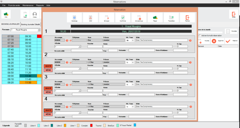This screenshot has width=240, height=128.
Task: Open Hôtelier dropdown for player 4
Action: 80,113
